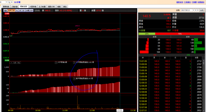Toggle the K線 chart mode button
206x112 pixels.
(5, 11)
